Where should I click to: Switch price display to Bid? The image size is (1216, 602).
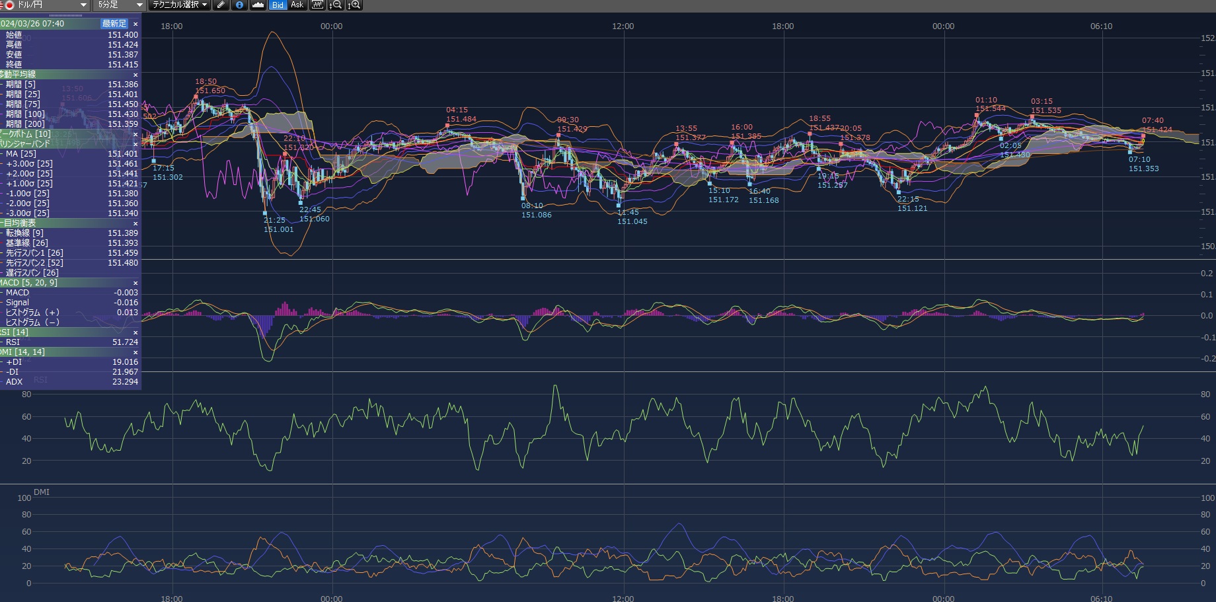[278, 5]
